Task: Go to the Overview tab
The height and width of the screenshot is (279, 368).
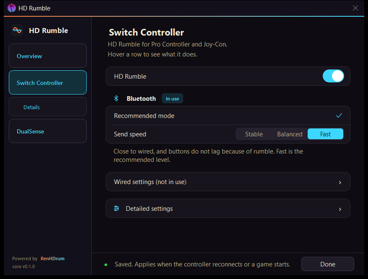Action: point(48,56)
